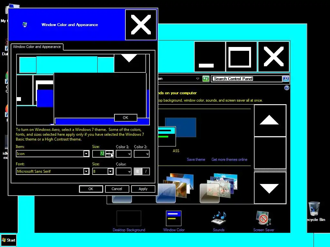Close the Window Color and Appearance dialog
Viewport: 330px width, 247px height.
(141, 25)
